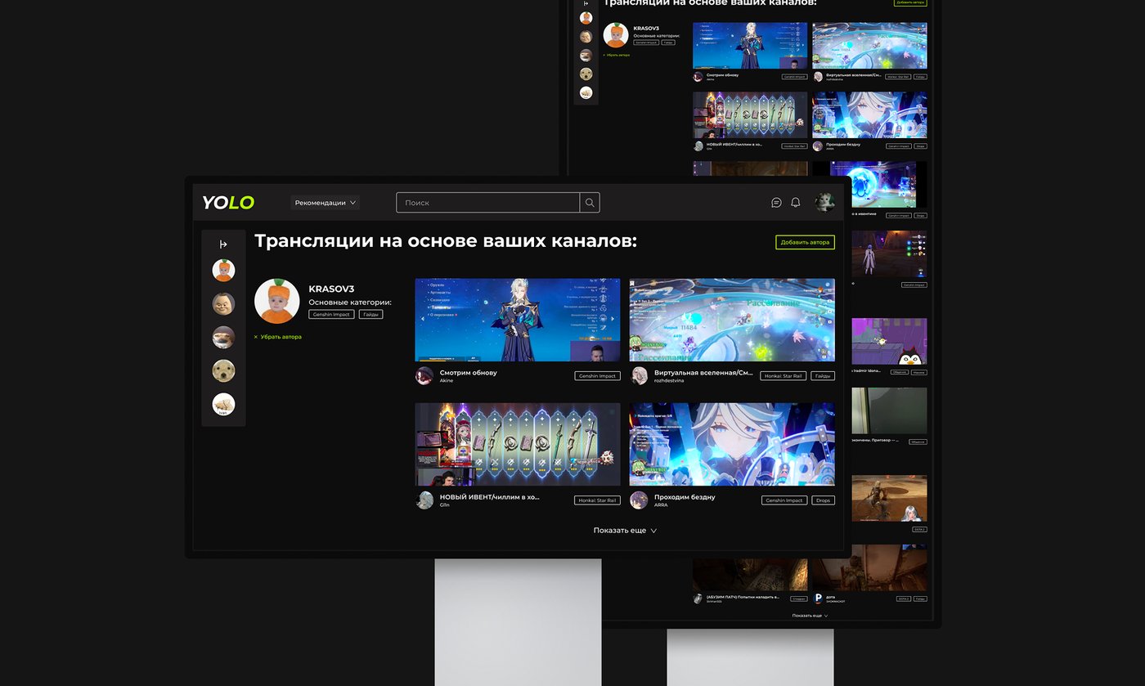Select Honkai: Star Rail tag on Виртуальная вселенная, front window

[784, 376]
